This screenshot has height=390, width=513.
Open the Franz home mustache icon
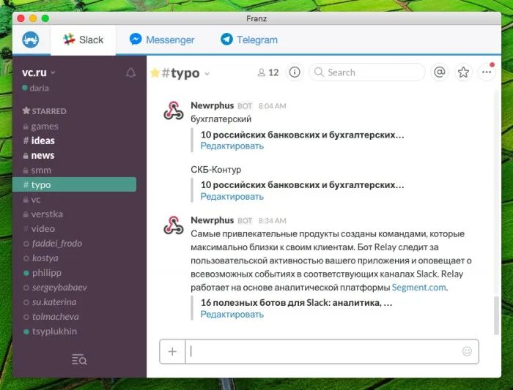click(x=31, y=40)
